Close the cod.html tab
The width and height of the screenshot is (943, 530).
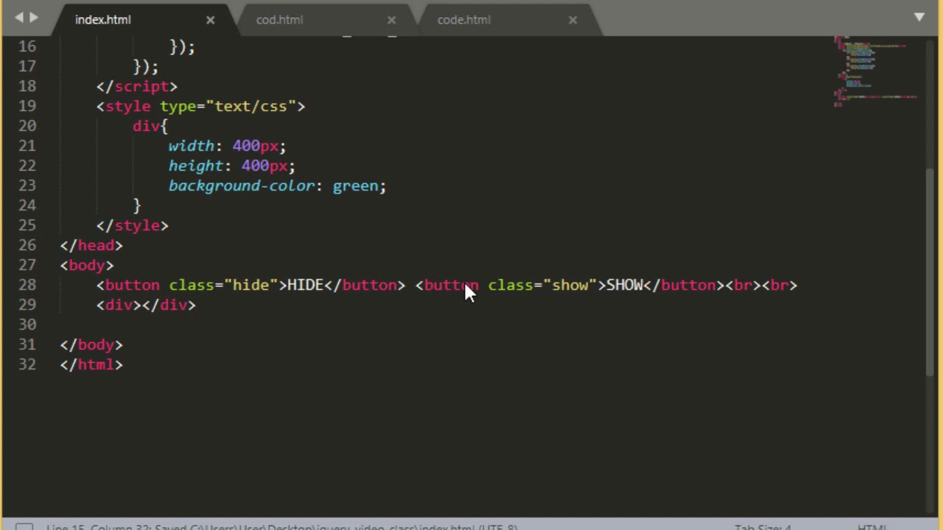tap(392, 20)
